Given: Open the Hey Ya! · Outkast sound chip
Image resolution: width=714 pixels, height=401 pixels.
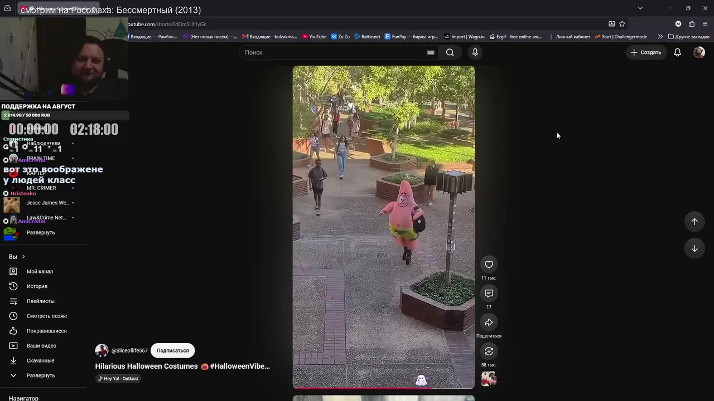Looking at the screenshot, I should [x=118, y=379].
